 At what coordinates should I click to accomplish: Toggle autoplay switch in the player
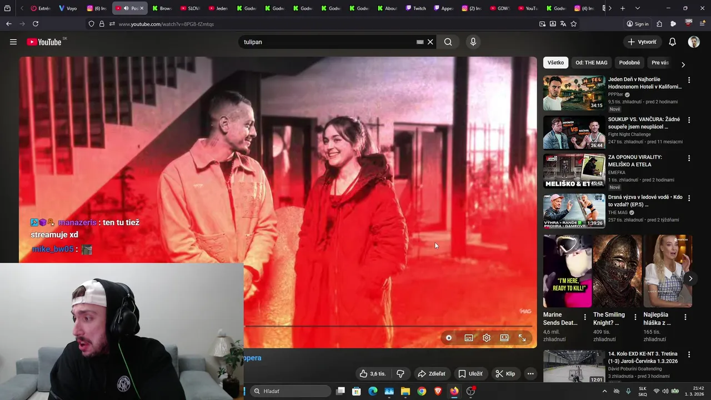[x=449, y=338]
